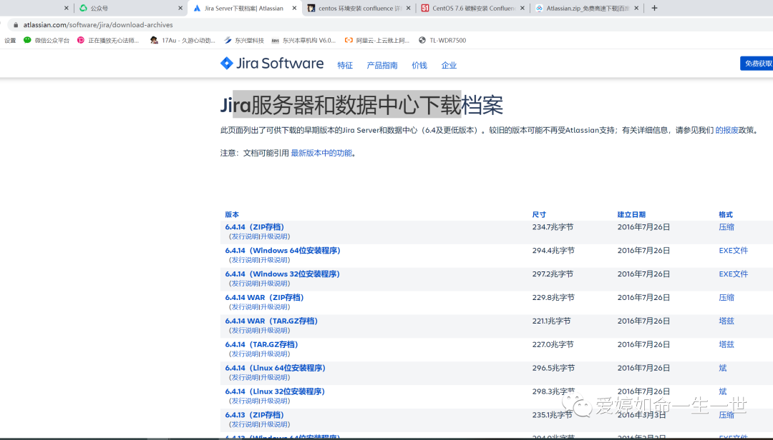Select size text 294.4兆字节
Image resolution: width=773 pixels, height=440 pixels.
[553, 251]
